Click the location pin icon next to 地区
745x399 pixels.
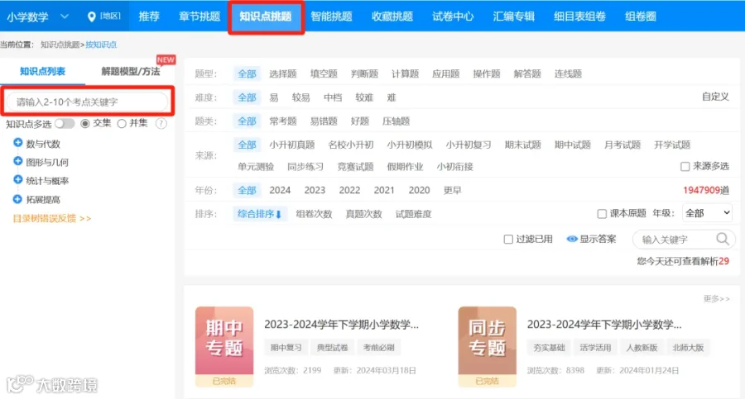tap(92, 17)
